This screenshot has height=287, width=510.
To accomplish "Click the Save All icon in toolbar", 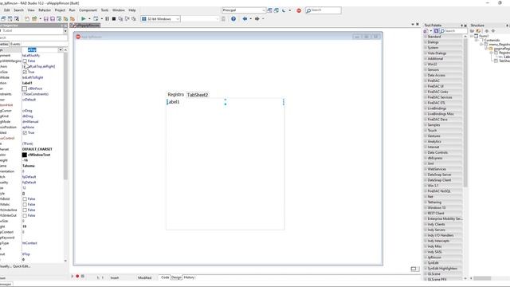I will point(53,19).
